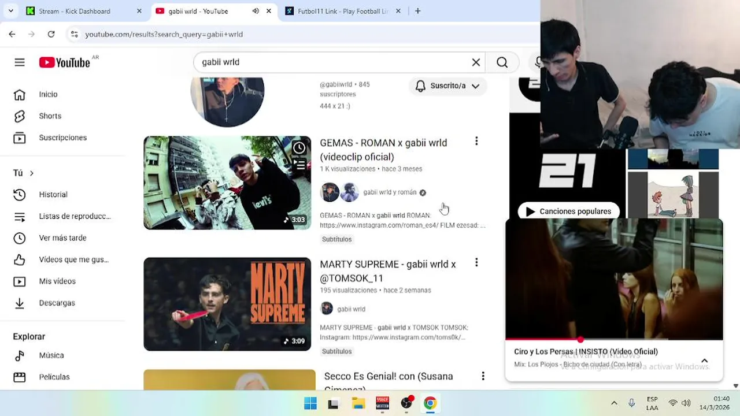Open more options for Secco Es Genial video
The width and height of the screenshot is (740, 416).
(x=483, y=376)
